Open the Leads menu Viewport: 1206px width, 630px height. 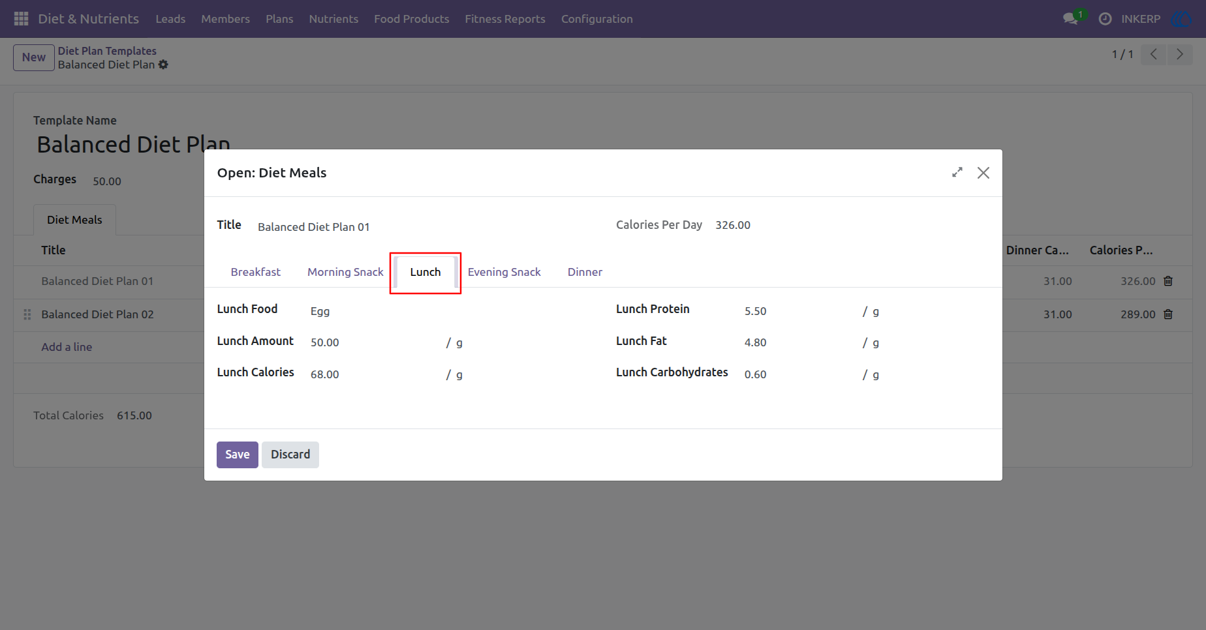170,19
